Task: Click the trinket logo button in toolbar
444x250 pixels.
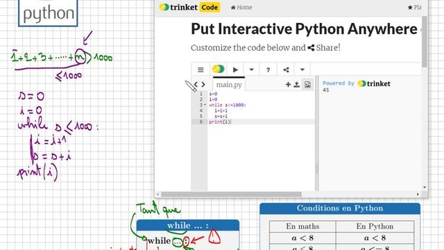Action: pos(219,69)
